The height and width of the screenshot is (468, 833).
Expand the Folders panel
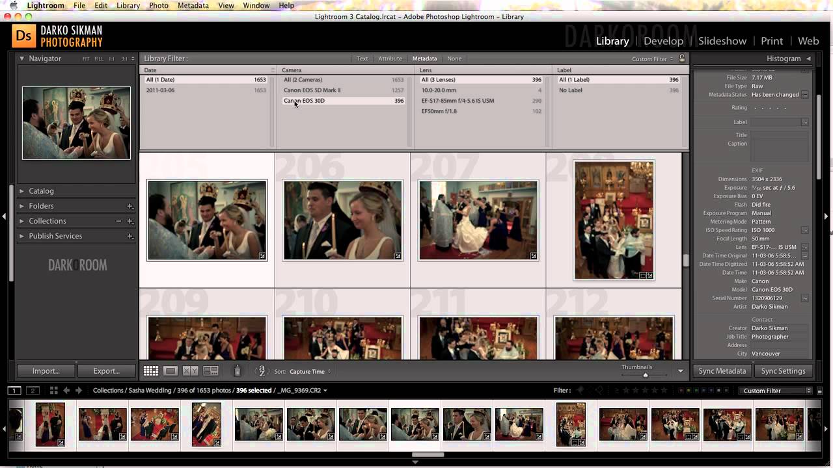[21, 206]
